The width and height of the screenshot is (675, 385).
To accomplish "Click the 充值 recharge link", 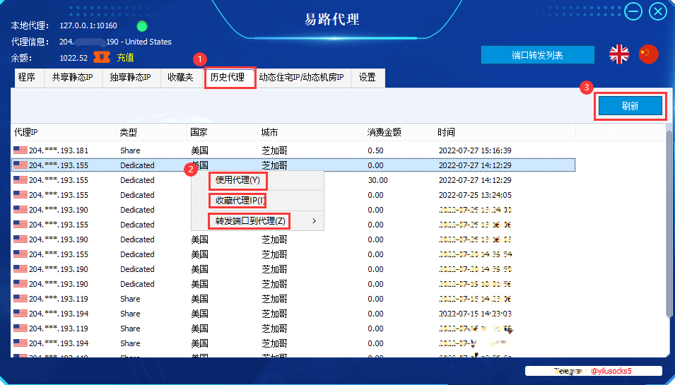I will point(125,57).
